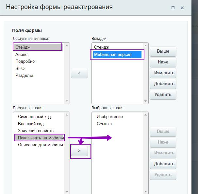
Task: Move tab up with the upper Выше button
Action: coord(163,51)
